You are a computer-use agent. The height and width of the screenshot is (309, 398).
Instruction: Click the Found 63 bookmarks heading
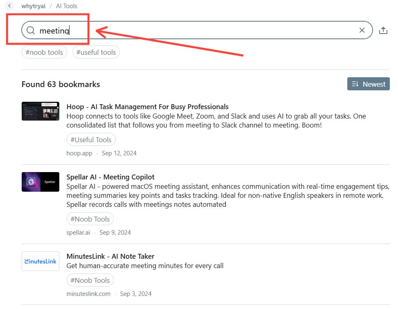tap(61, 84)
